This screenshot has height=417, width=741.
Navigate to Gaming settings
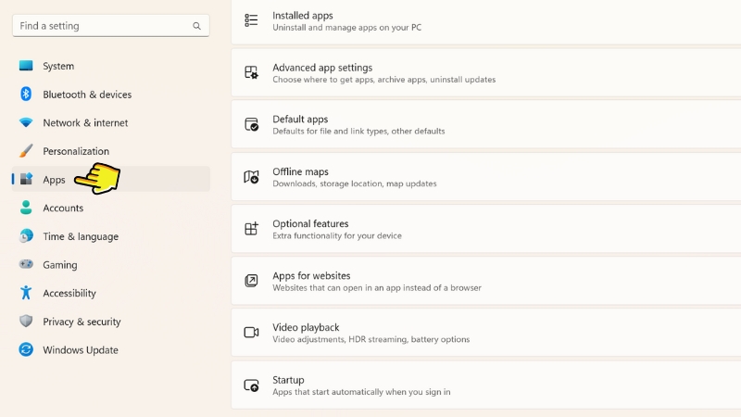point(59,265)
